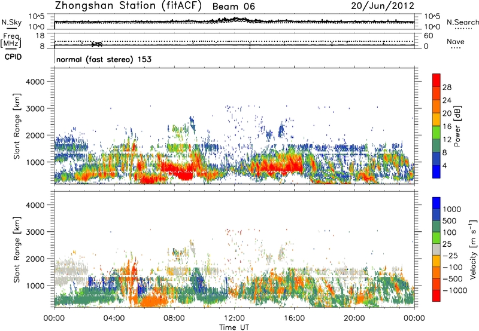Click the '24' label on Power colorbar
The width and height of the screenshot is (479, 331).
click(447, 100)
